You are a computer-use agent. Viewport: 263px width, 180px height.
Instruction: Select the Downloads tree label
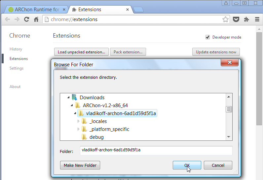pos(92,97)
